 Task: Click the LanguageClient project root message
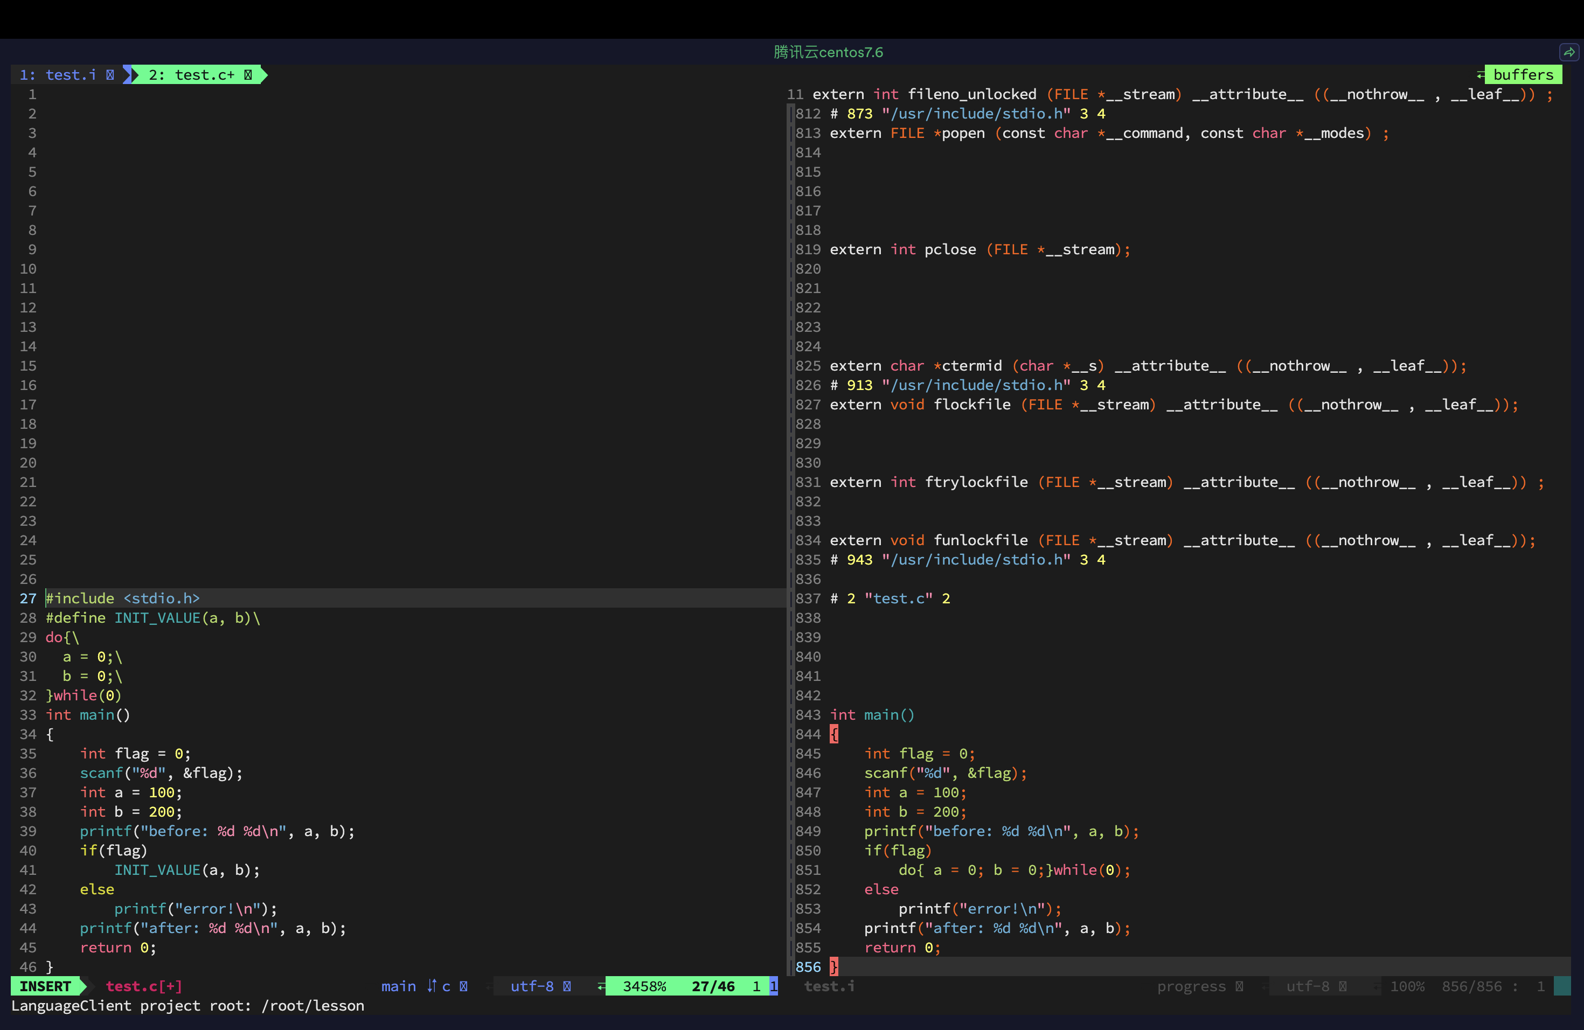[187, 1005]
